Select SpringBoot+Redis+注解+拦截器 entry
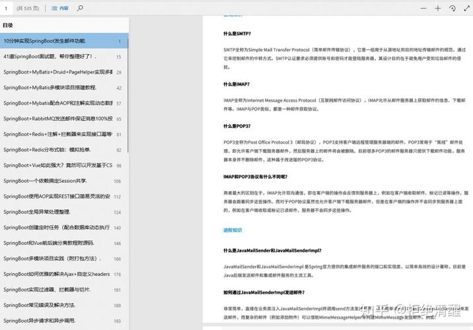The width and height of the screenshot is (473, 330). [x=64, y=134]
